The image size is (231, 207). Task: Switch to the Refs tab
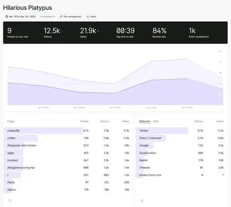156,121
